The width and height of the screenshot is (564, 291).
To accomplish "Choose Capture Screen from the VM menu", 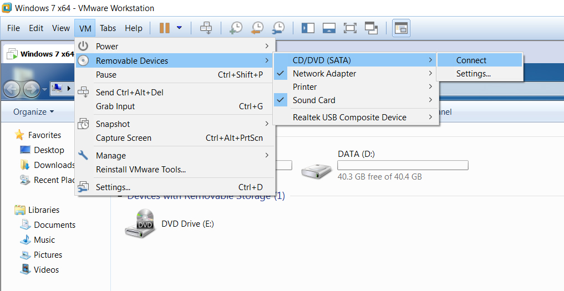I will (x=124, y=138).
